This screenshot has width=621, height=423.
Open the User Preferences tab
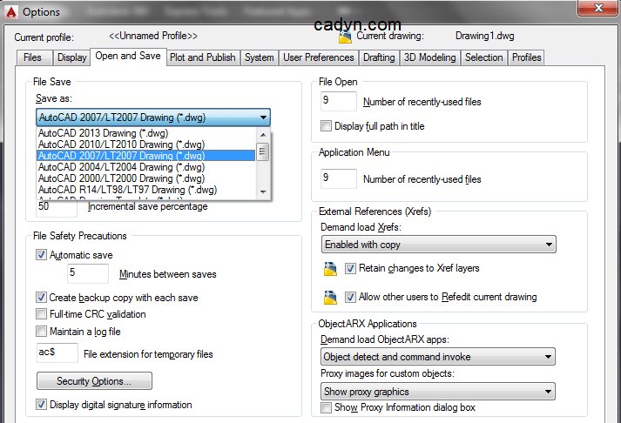[319, 57]
